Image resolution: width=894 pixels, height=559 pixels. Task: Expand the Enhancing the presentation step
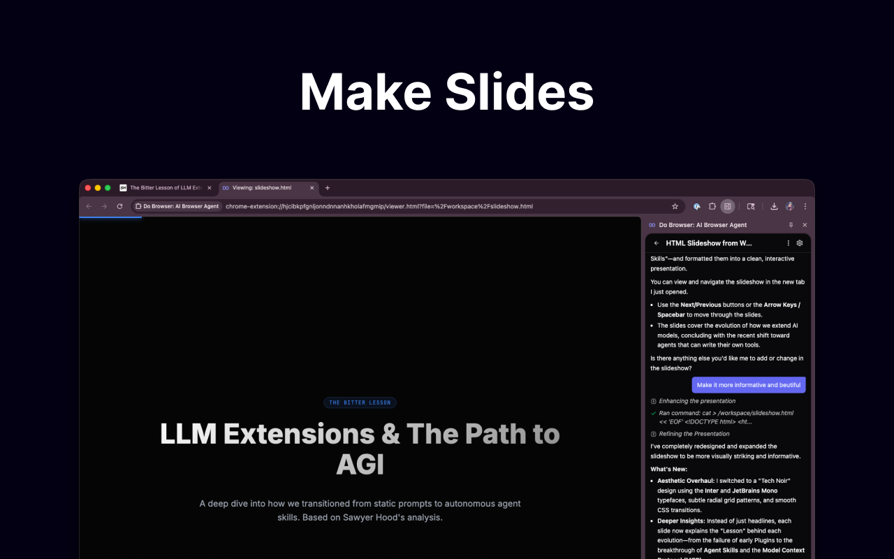[x=693, y=401]
